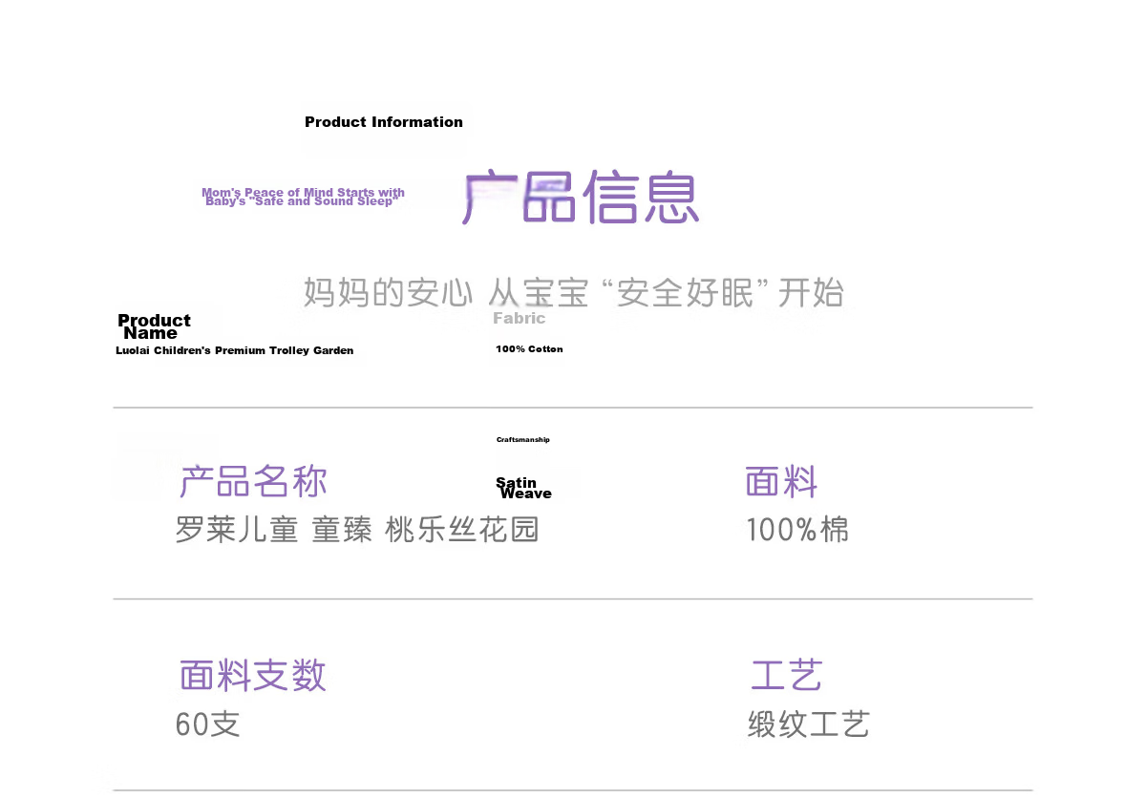Click the bold 'Product Name' label
The height and width of the screenshot is (798, 1146).
[x=154, y=326]
